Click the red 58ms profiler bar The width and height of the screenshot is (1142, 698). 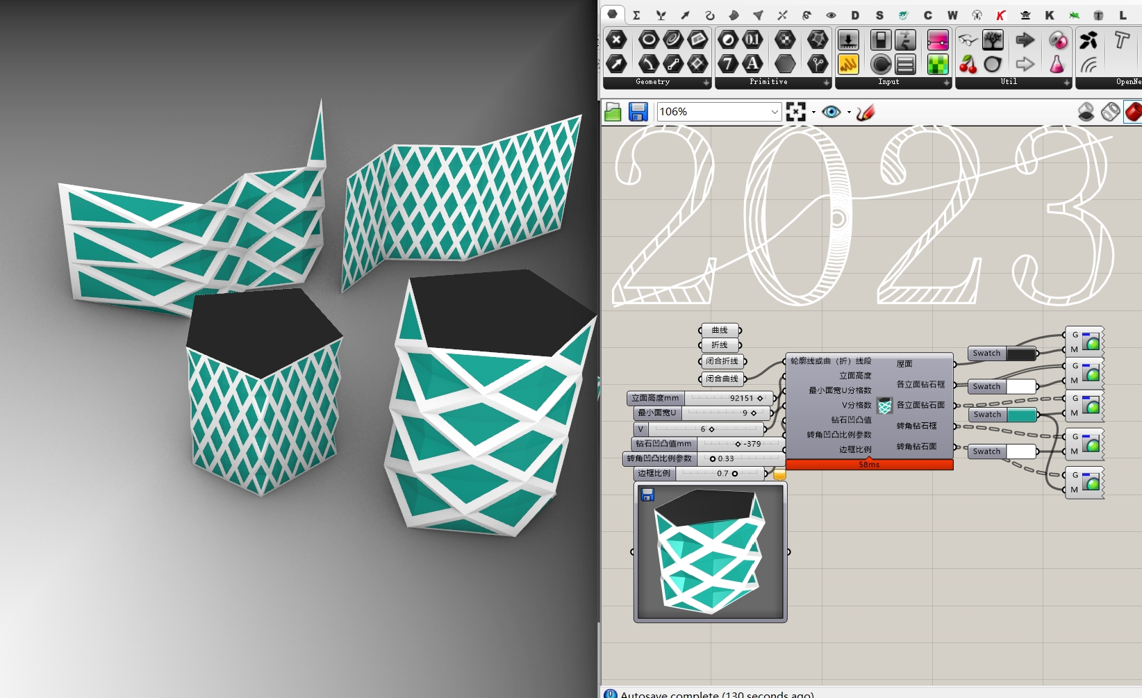coord(869,465)
